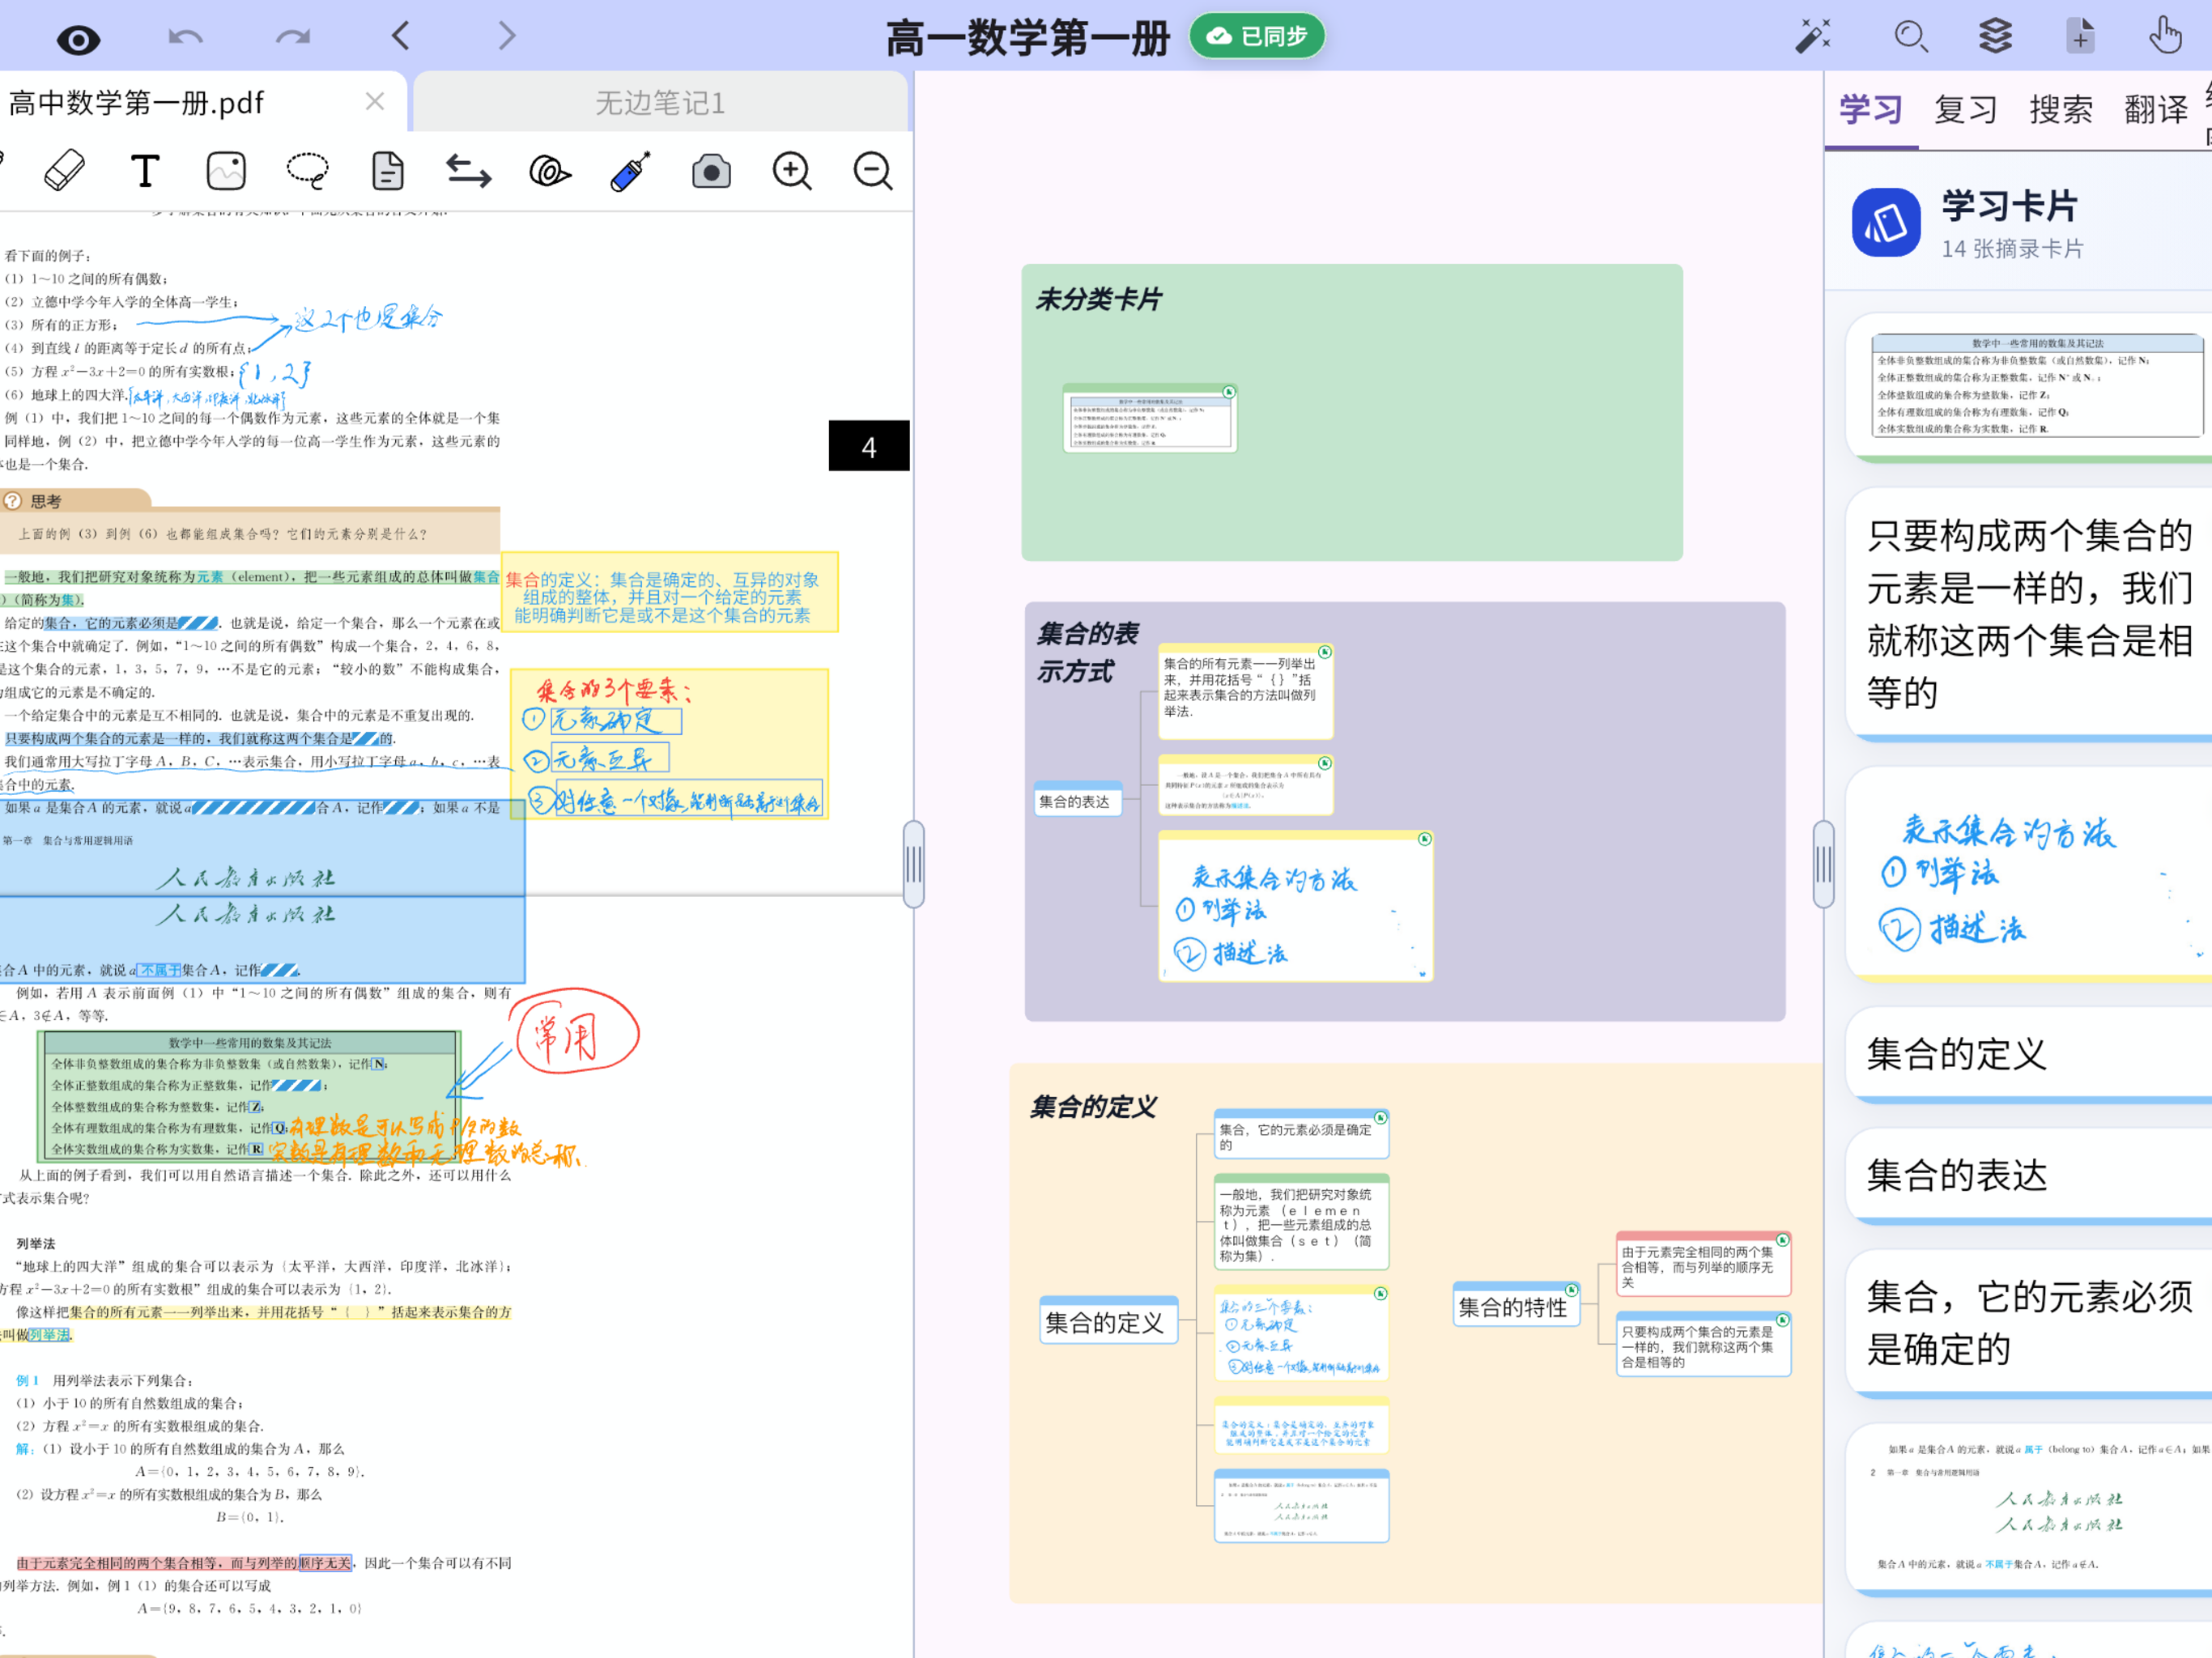Select the document excerpt tool
2212x1658 pixels.
388,171
